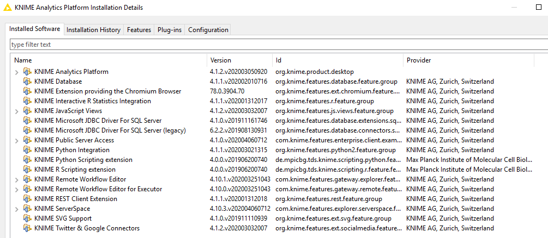Click Max Planck provider for Python Scripting
Viewport: 548px width, 238px height.
(469, 160)
